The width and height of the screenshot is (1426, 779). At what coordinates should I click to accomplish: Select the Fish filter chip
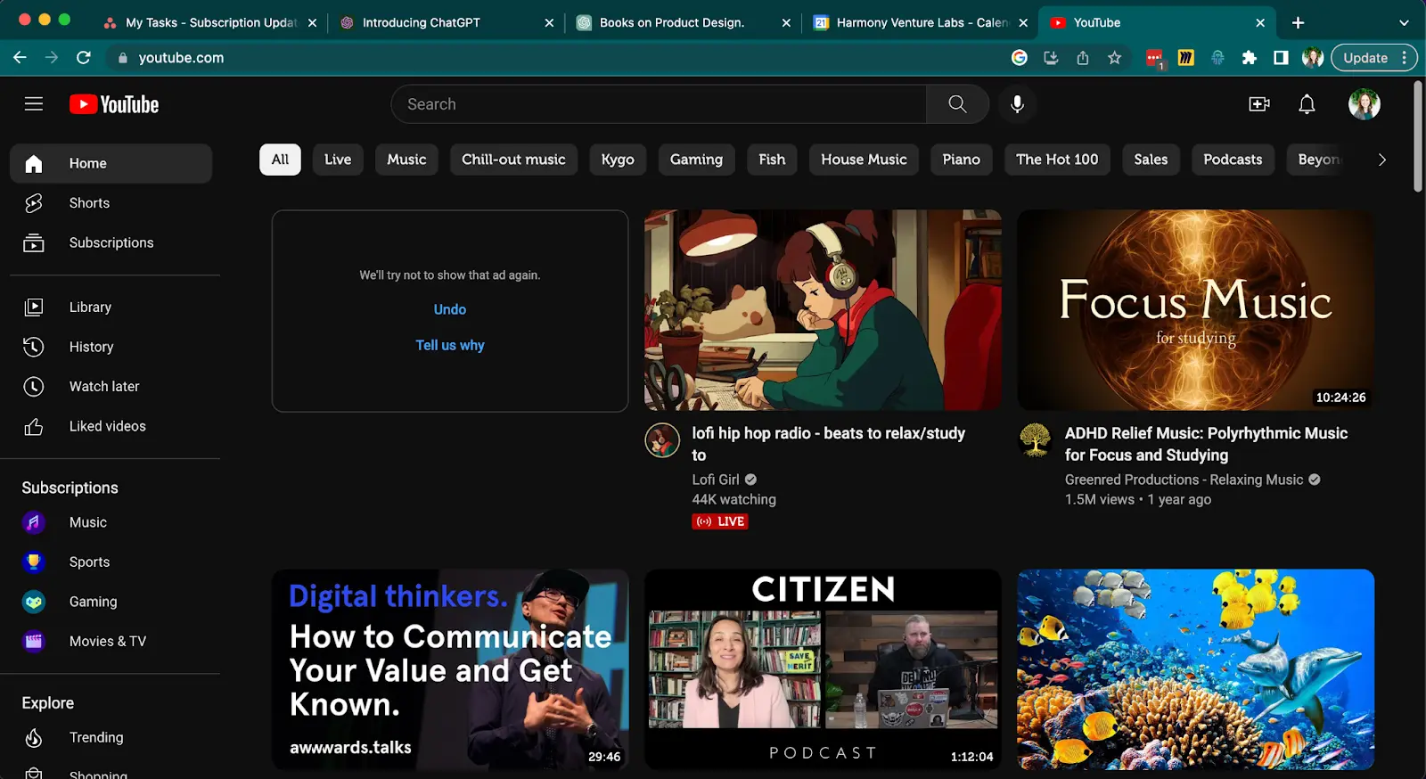772,160
